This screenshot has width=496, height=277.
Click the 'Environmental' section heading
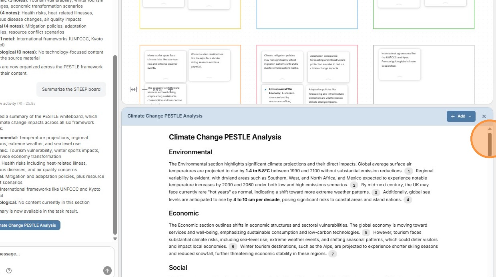(191, 152)
